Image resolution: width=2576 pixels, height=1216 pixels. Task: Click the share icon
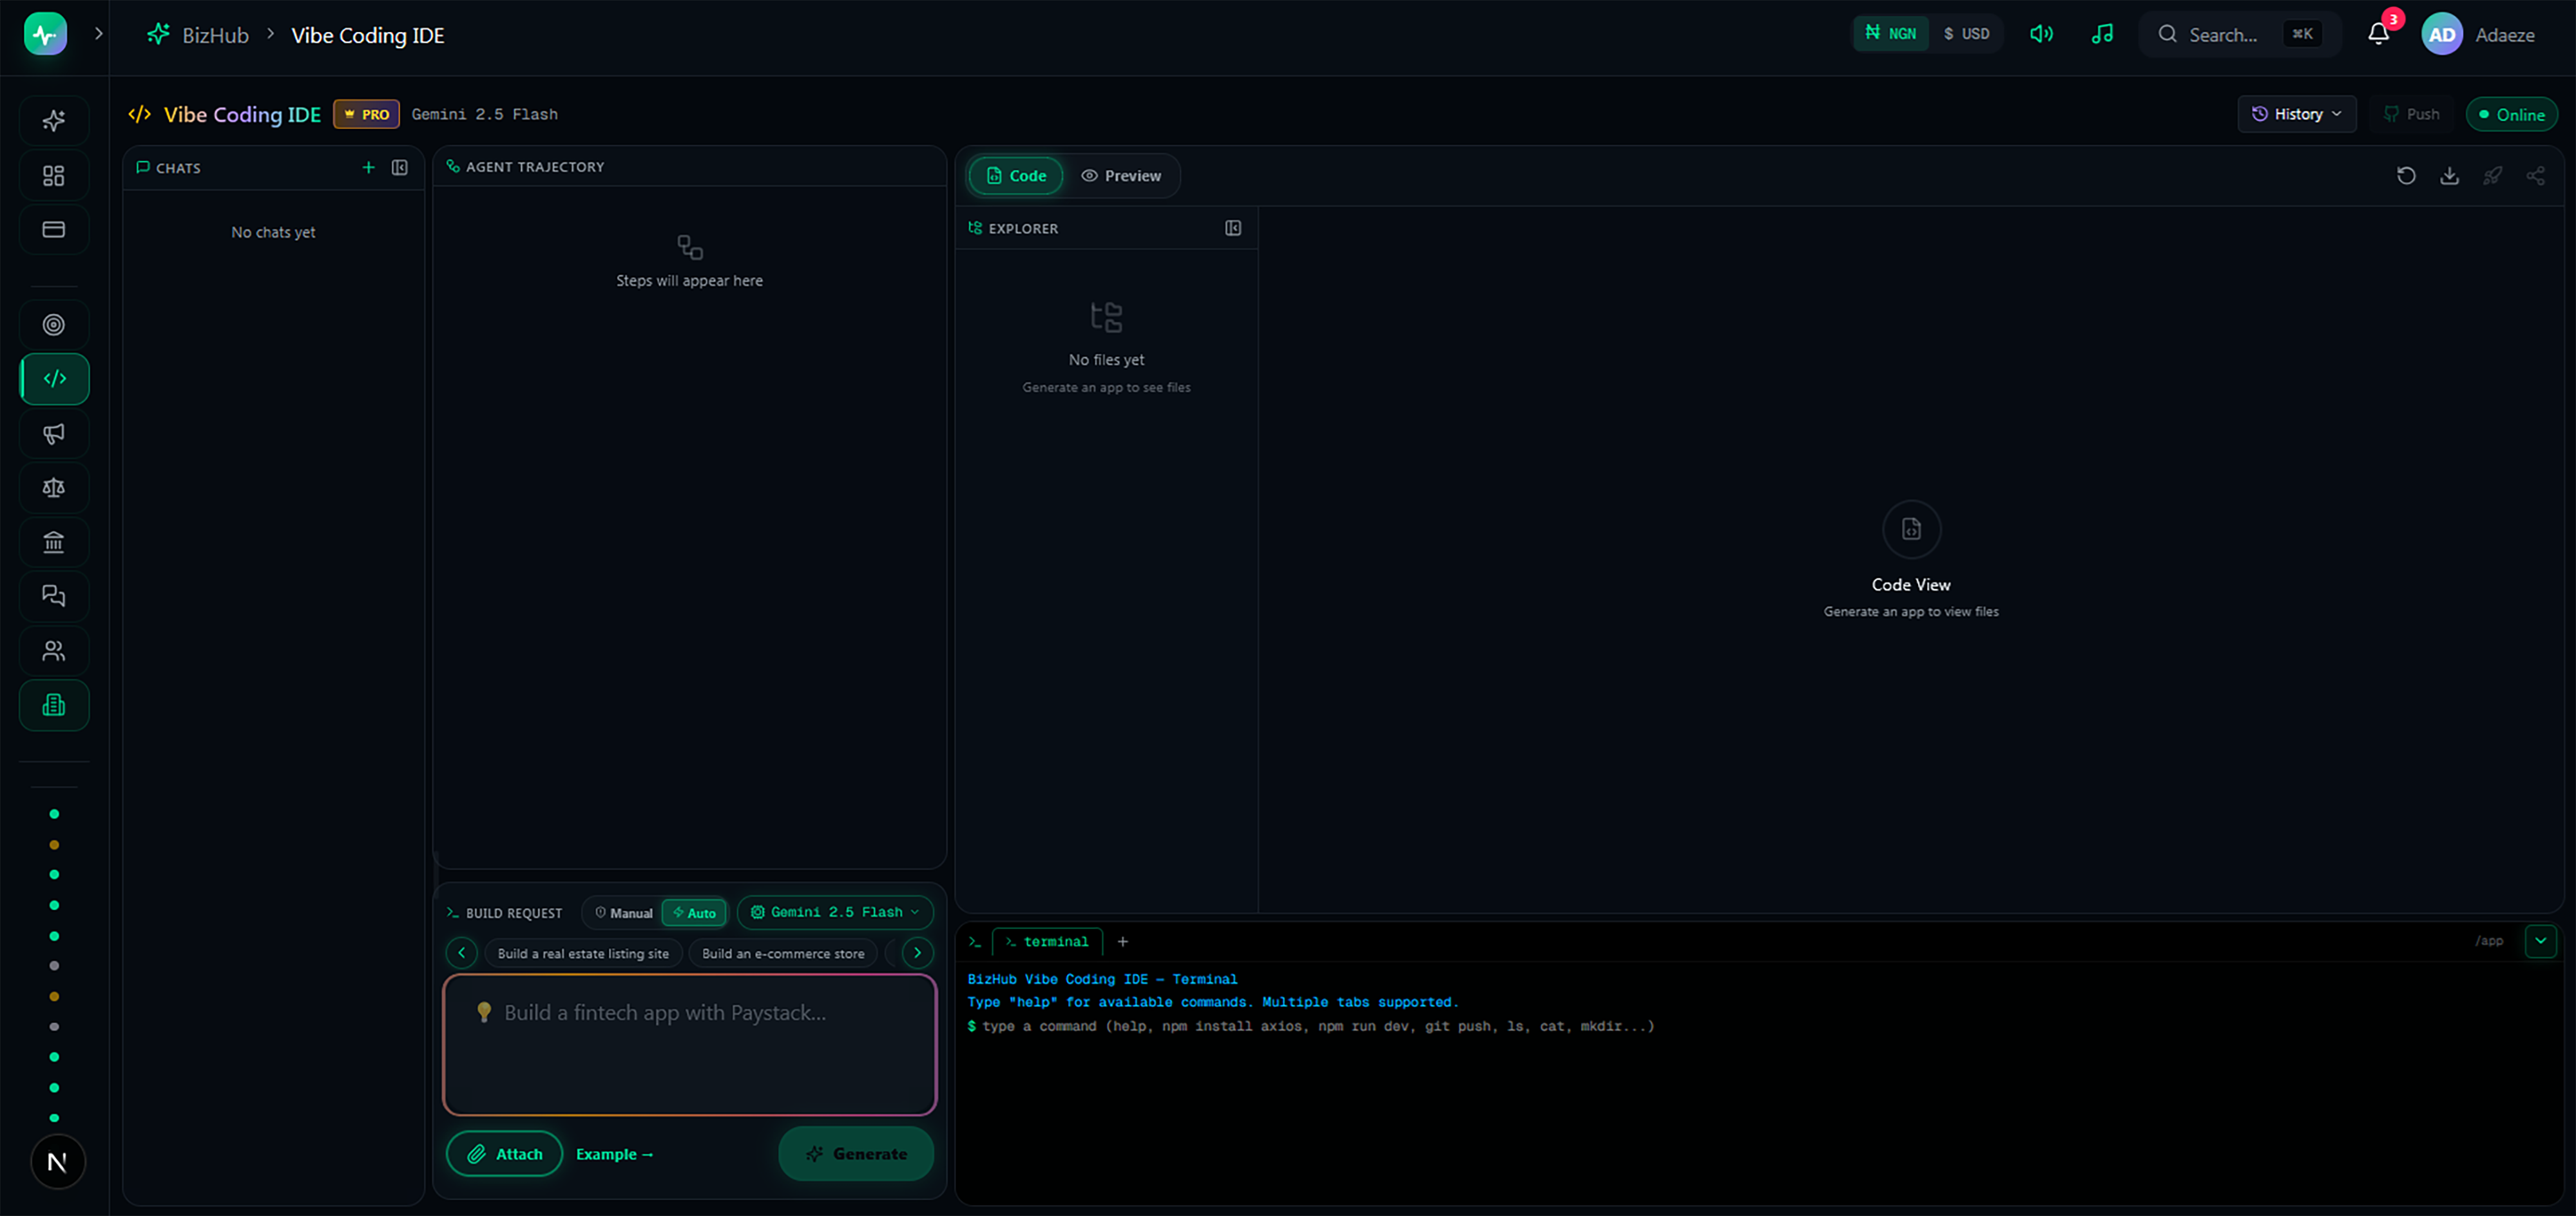click(x=2535, y=176)
